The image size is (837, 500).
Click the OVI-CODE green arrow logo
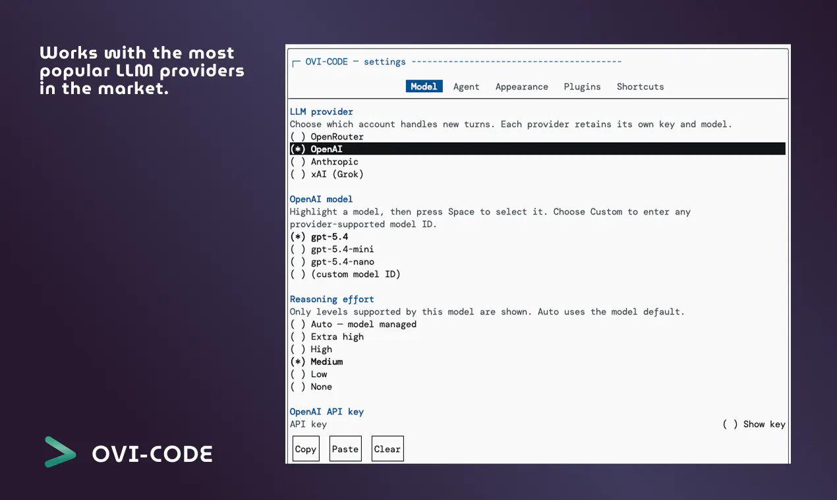[60, 452]
